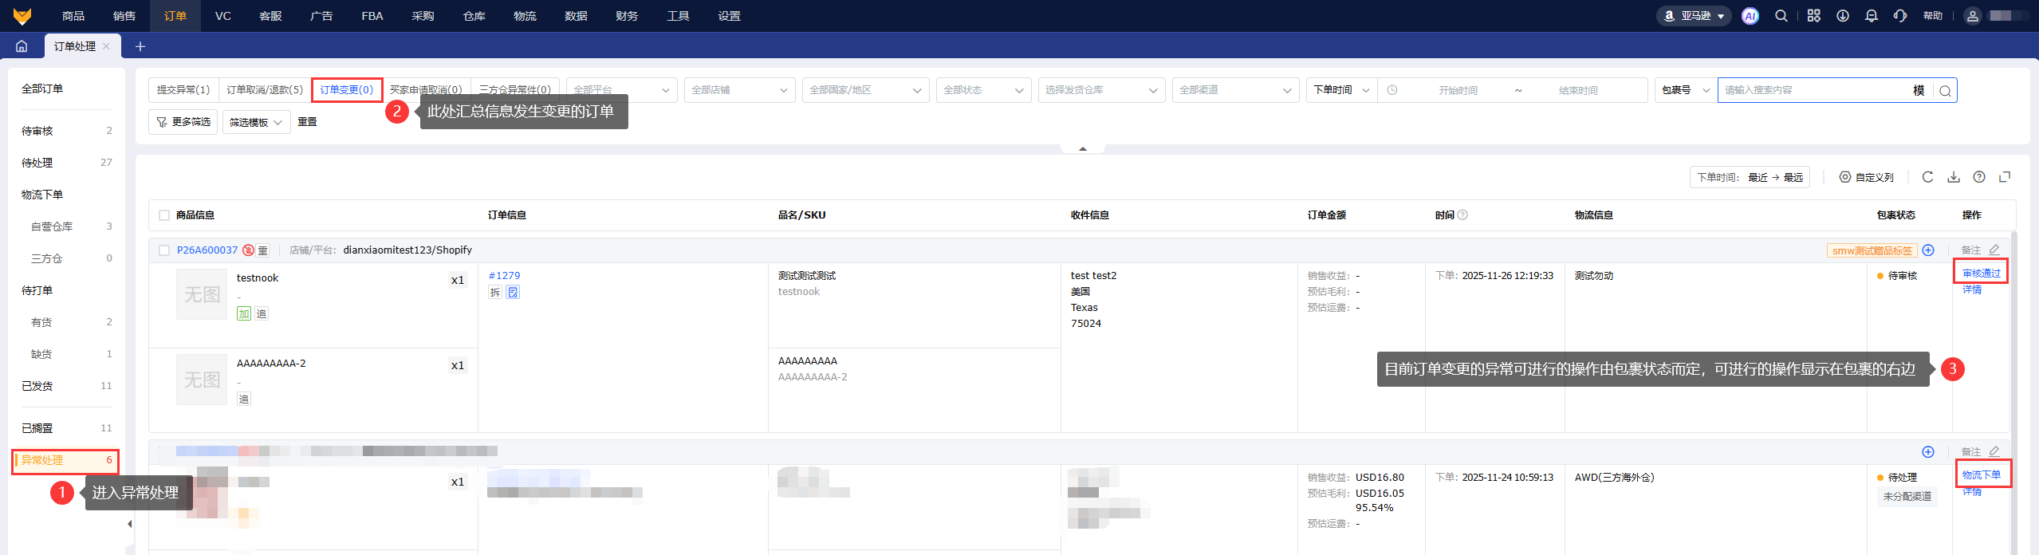This screenshot has width=2039, height=555.
Task: Refresh the order list
Action: click(x=1927, y=177)
